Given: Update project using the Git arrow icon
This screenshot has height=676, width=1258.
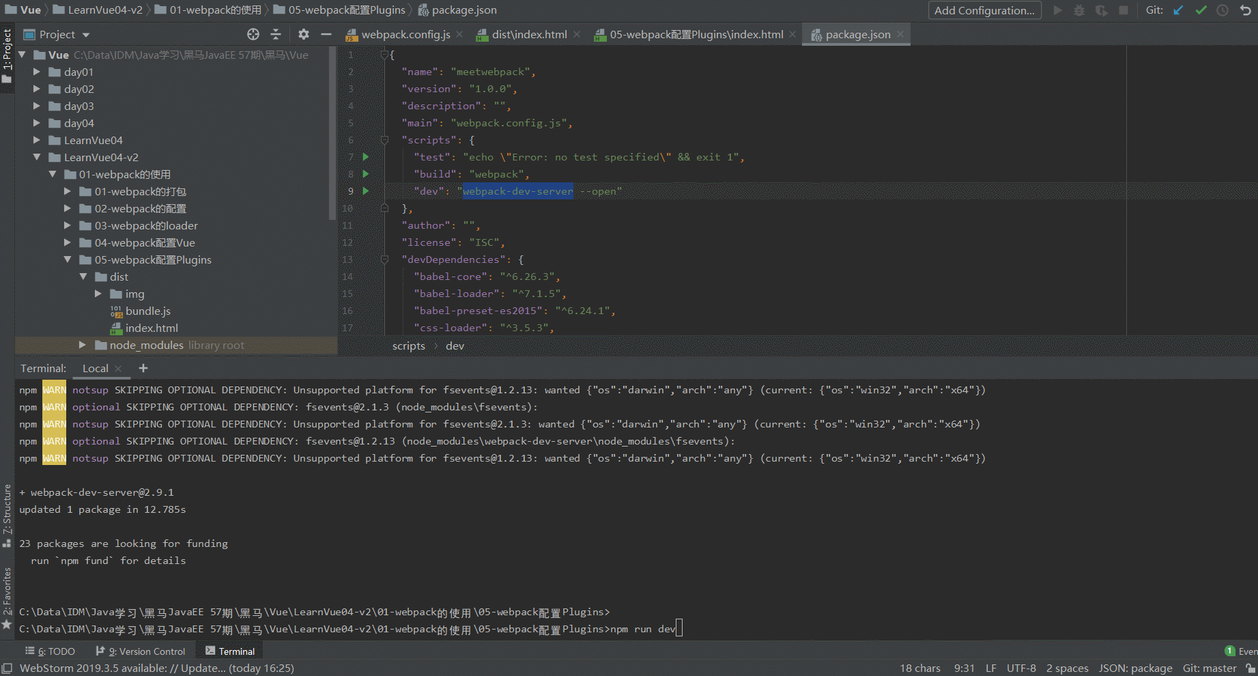Looking at the screenshot, I should (x=1179, y=10).
